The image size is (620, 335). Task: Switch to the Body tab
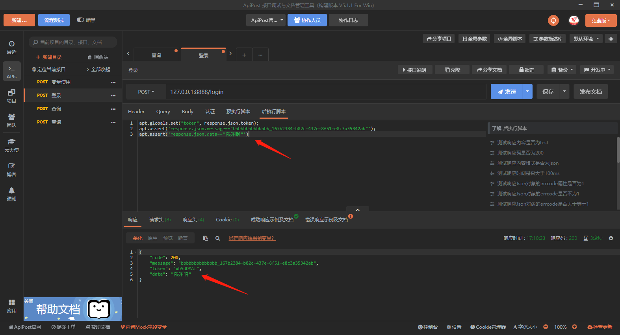[x=187, y=112]
